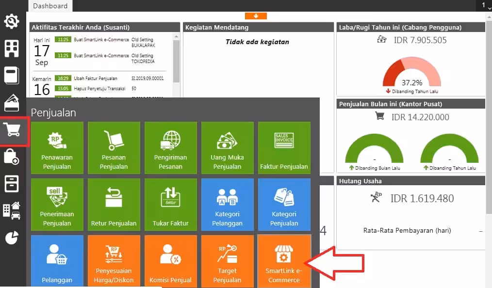This screenshot has width=492, height=288.
Task: Open Target Penjualan tile
Action: tap(228, 261)
